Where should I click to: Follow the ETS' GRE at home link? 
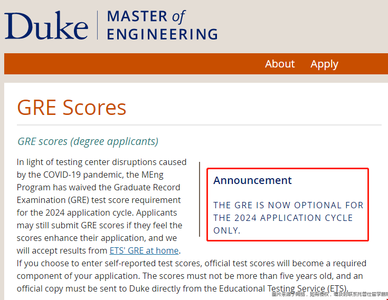coord(144,250)
